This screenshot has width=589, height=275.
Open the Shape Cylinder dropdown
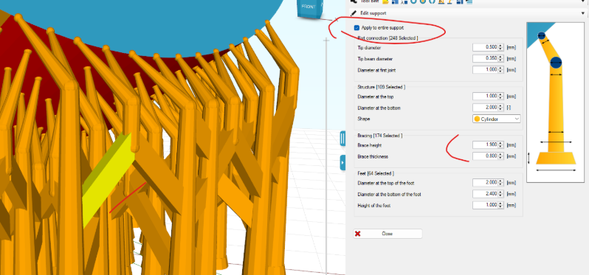496,119
